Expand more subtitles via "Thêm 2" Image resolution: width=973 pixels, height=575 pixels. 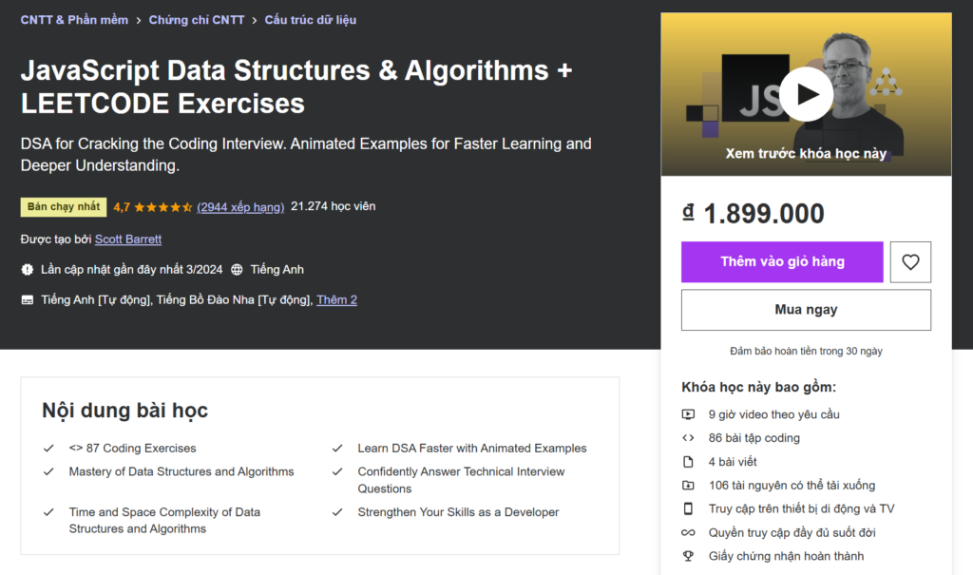[x=336, y=299]
